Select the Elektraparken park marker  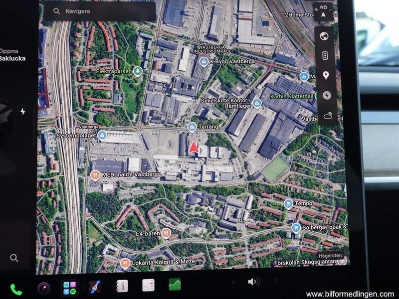pyautogui.click(x=138, y=71)
